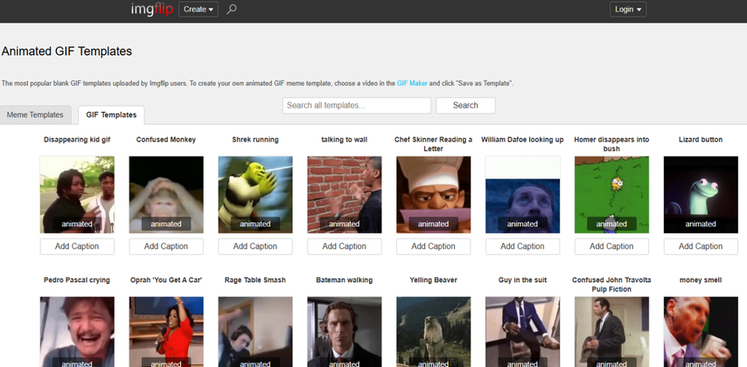Click the 'Confused Monkey' title

166,140
